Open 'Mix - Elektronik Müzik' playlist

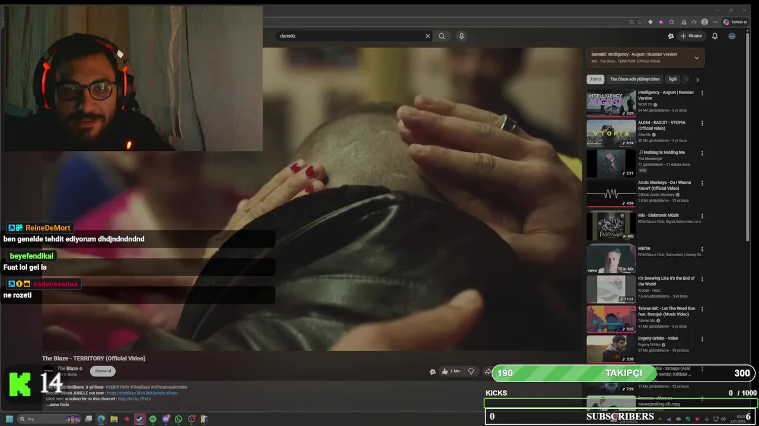(658, 215)
